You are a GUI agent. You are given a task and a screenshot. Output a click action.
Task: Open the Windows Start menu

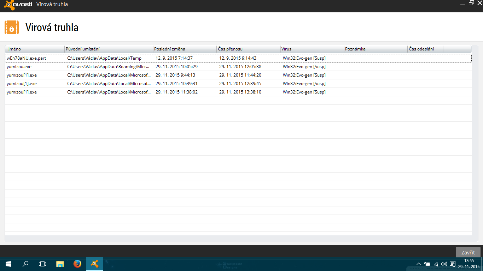[x=8, y=264]
